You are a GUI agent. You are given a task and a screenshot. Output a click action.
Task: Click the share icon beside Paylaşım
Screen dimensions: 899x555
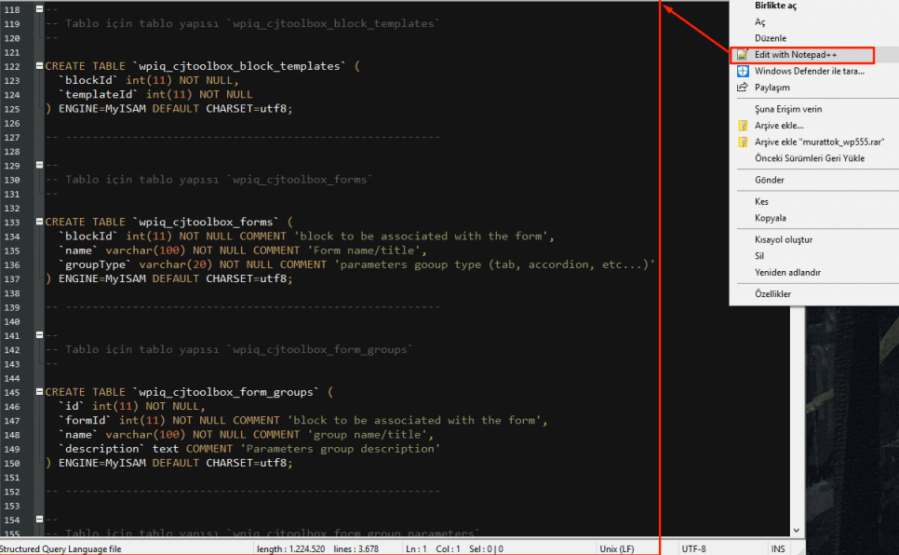click(743, 88)
